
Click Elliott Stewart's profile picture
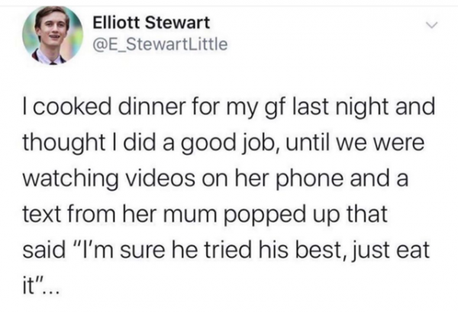coord(53,35)
